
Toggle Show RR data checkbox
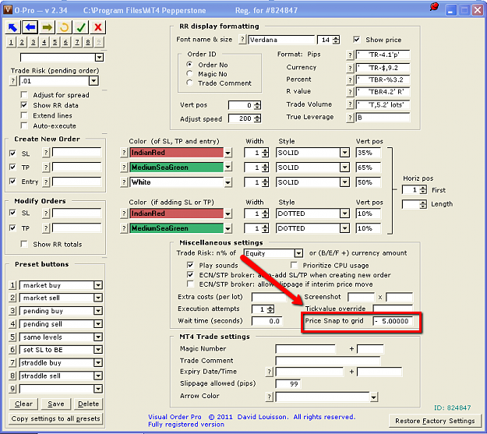click(x=24, y=105)
